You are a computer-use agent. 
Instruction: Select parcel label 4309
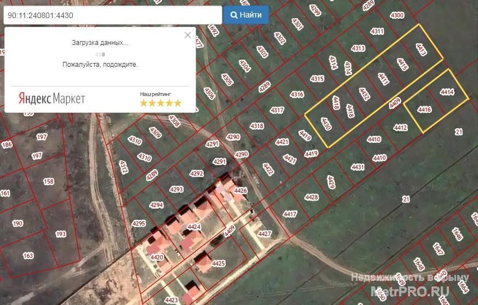pos(155,133)
